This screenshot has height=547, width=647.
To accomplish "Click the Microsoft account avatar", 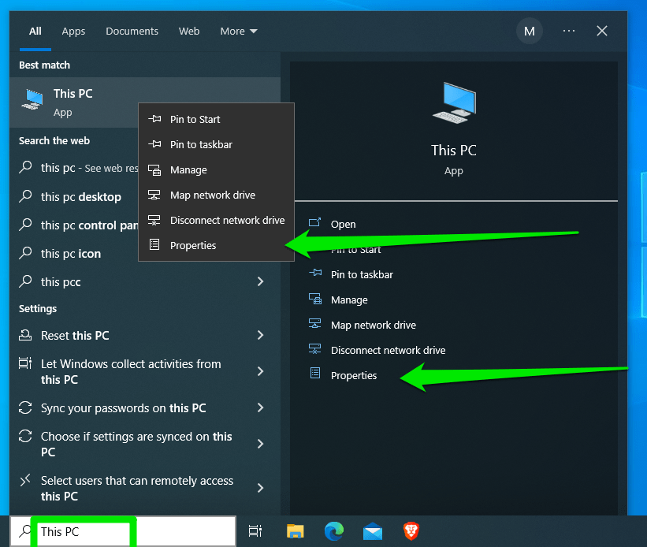I will pos(529,31).
